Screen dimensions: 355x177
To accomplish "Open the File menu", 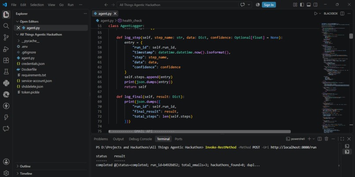I will 14,5.
